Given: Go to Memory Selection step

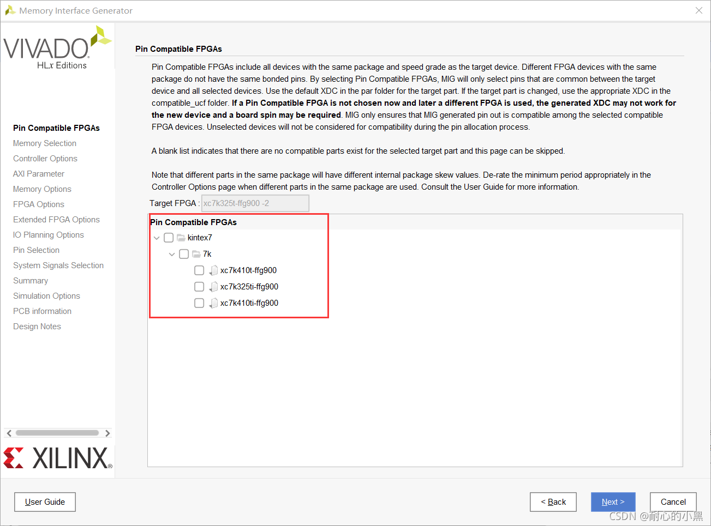Looking at the screenshot, I should (x=45, y=143).
